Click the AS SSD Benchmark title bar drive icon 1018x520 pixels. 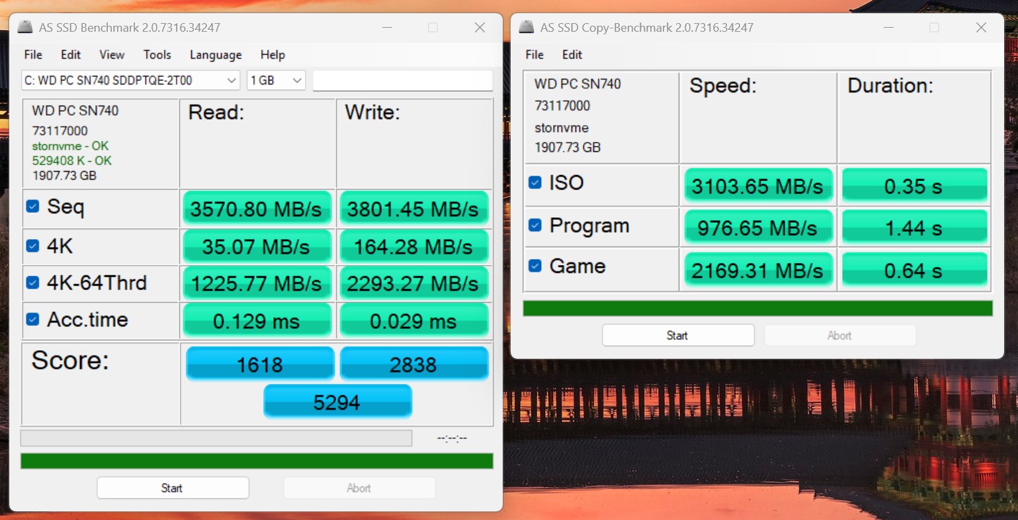(x=25, y=28)
